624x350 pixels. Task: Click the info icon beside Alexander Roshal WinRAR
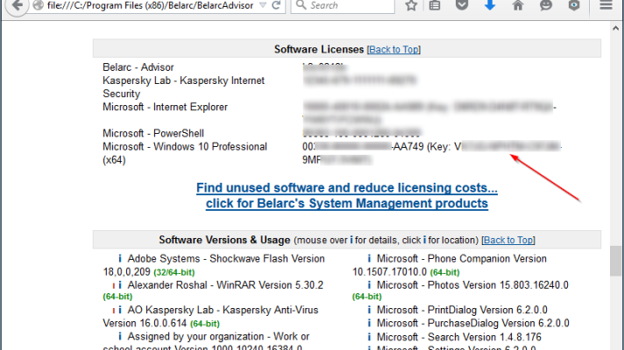pyautogui.click(x=119, y=284)
